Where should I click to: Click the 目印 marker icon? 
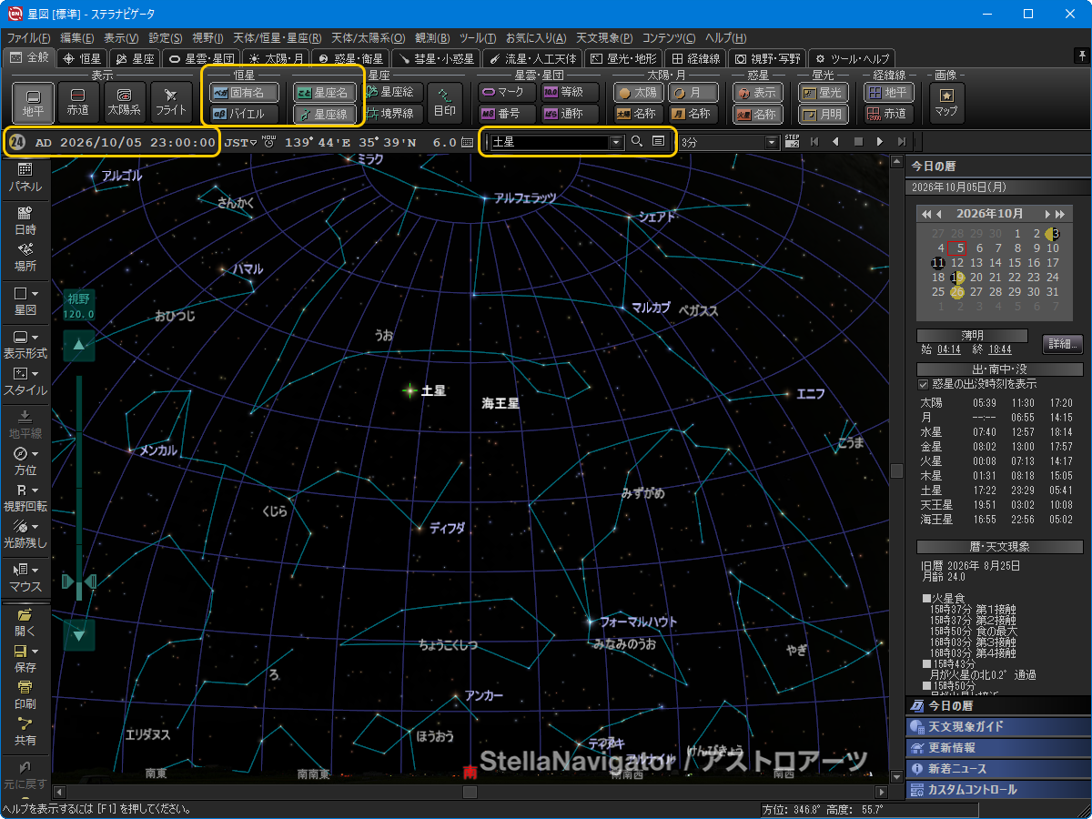[x=445, y=102]
